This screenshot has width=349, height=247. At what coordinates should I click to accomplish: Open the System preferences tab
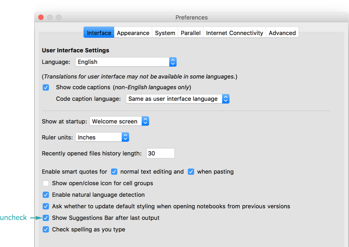coord(165,32)
